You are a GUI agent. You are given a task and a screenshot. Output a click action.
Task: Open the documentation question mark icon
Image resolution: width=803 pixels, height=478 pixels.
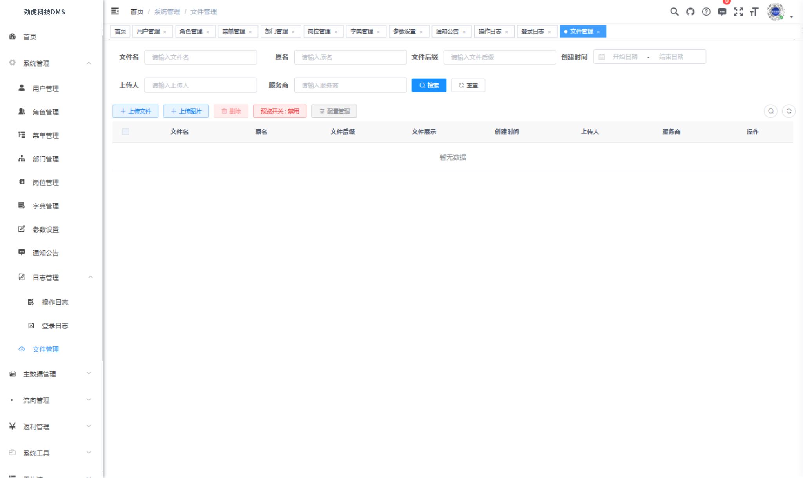(x=707, y=12)
